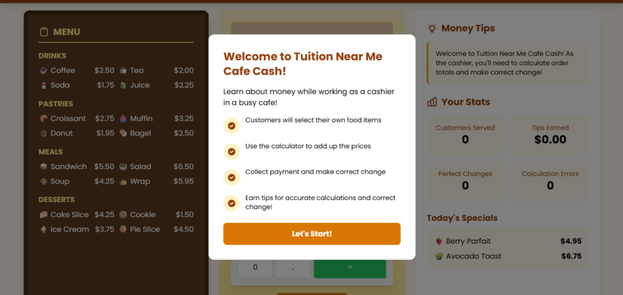This screenshot has width=623, height=295.
Task: Click the Croissant pastry icon
Action: [43, 119]
